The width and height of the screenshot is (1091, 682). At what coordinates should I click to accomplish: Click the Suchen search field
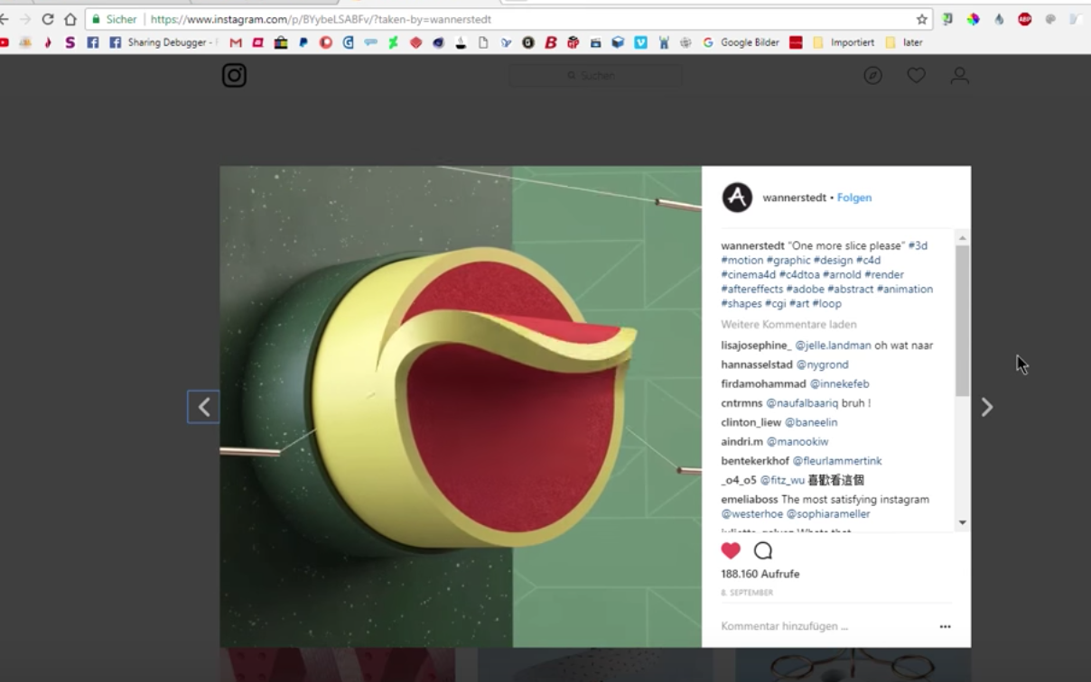click(x=595, y=76)
